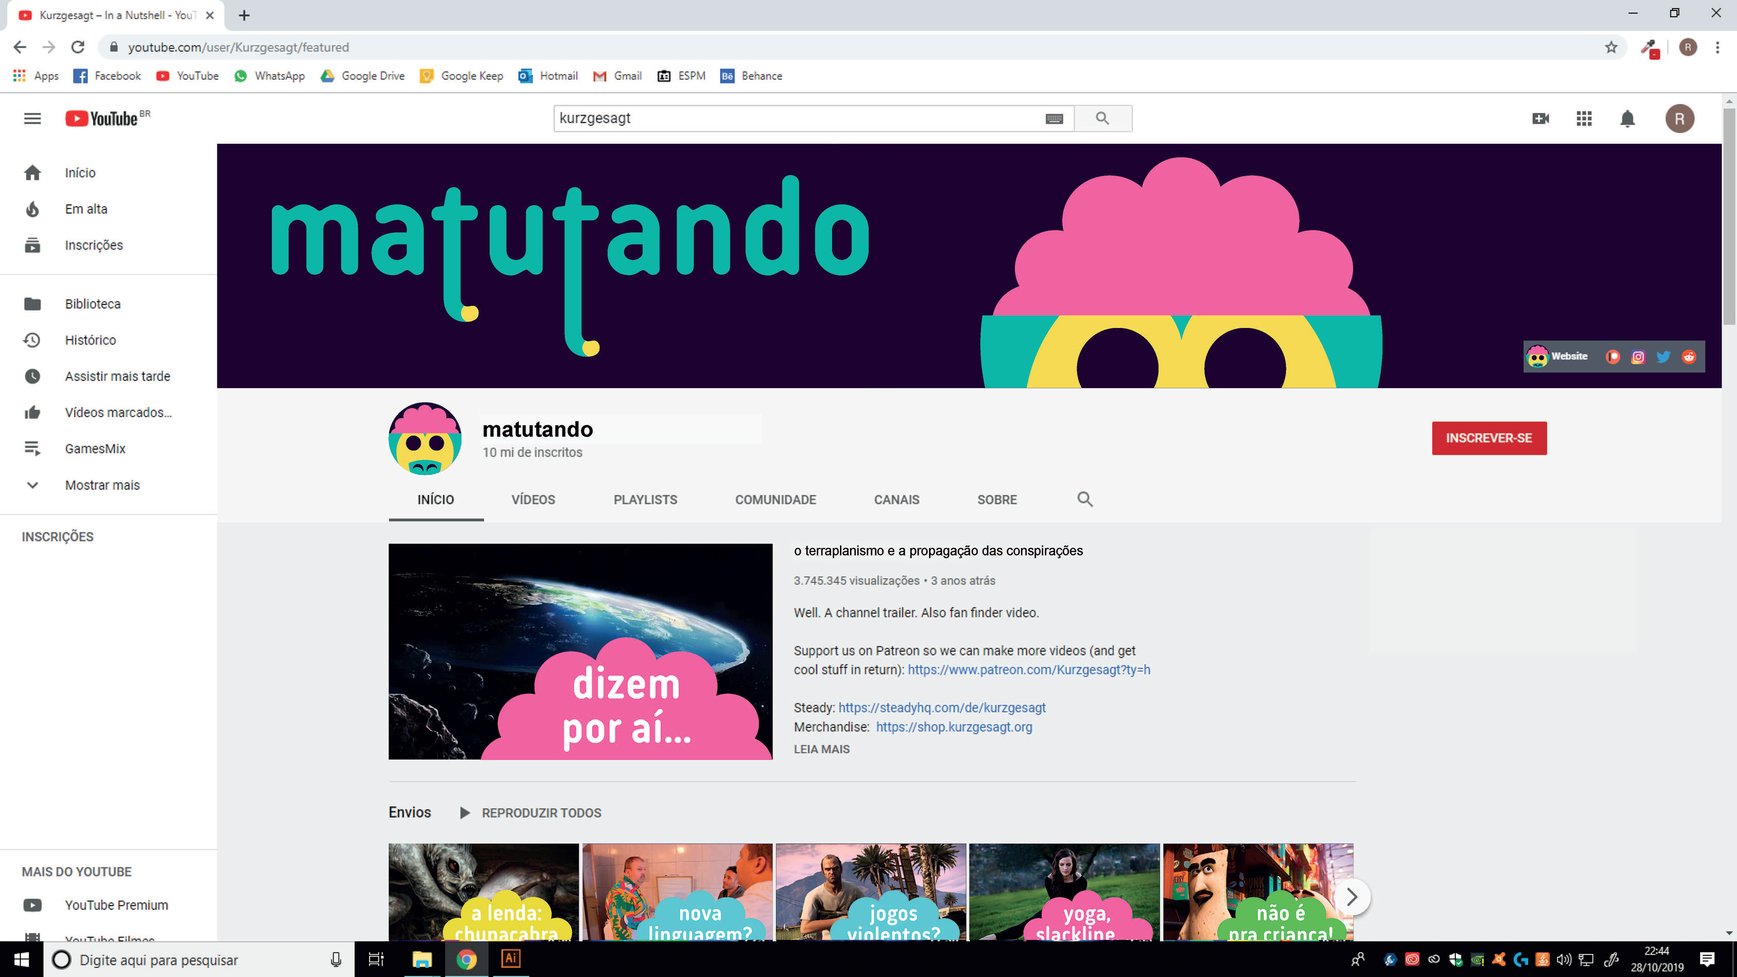Open the Patreon Kurzgesagt link

click(x=1029, y=669)
